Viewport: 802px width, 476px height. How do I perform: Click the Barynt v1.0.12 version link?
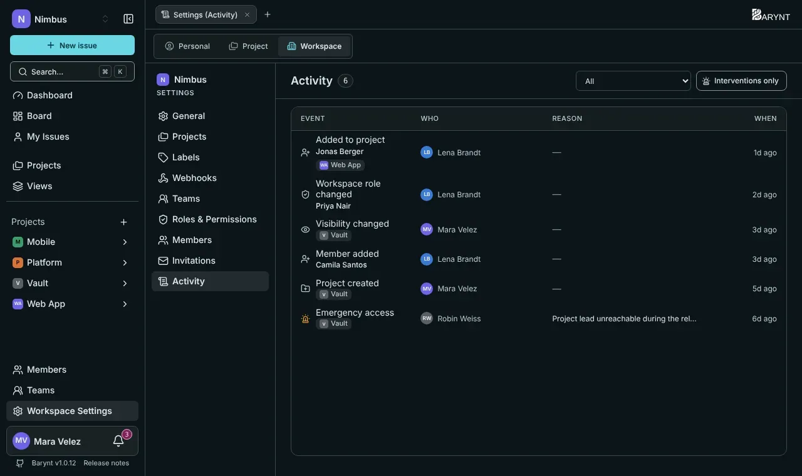click(x=54, y=463)
